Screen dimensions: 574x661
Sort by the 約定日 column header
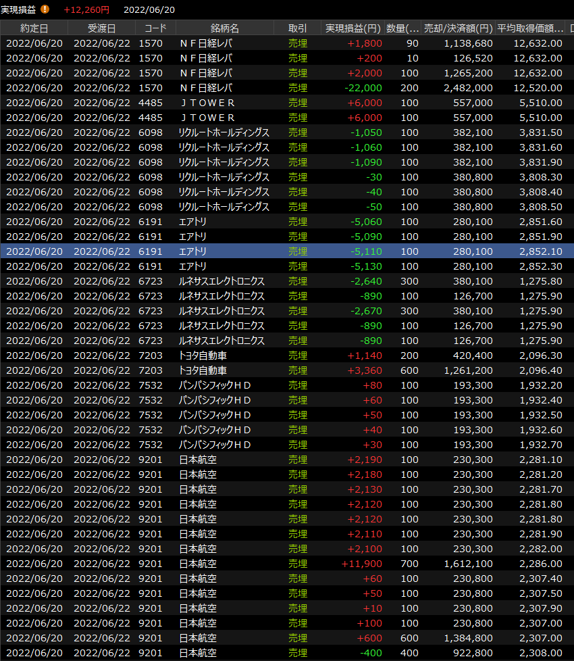coord(34,28)
